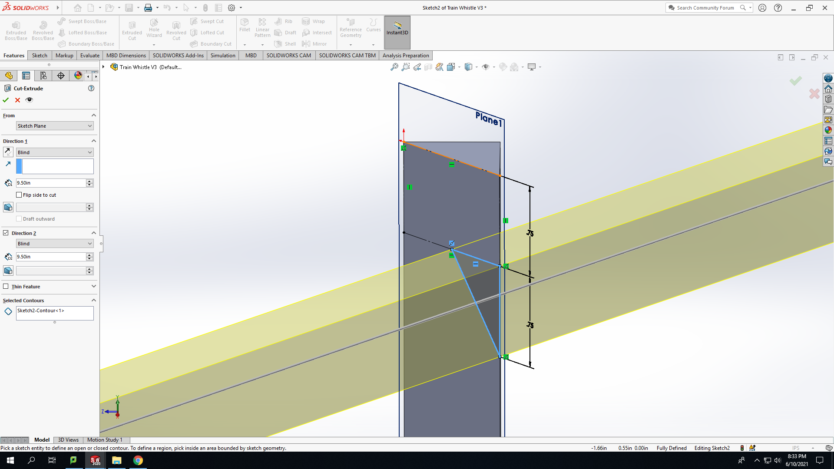Open Sketch Plane dropdown under From
The width and height of the screenshot is (834, 469).
[x=55, y=126]
